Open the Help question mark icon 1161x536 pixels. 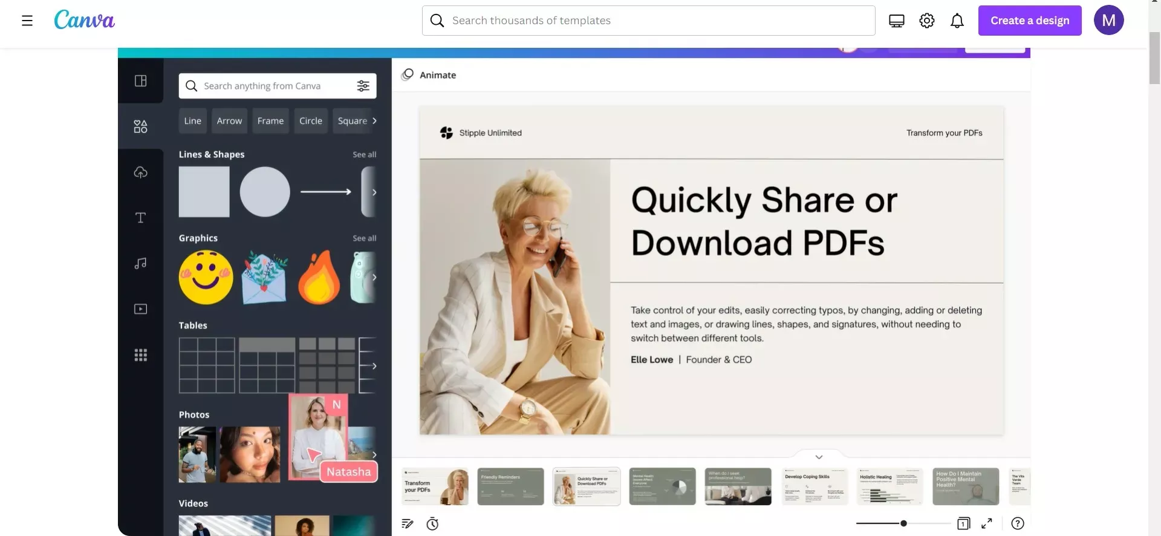pos(1018,524)
